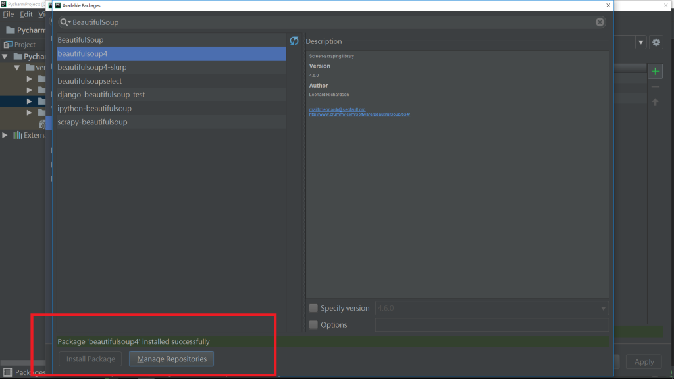Open the interpreter dropdown arrow

point(640,42)
